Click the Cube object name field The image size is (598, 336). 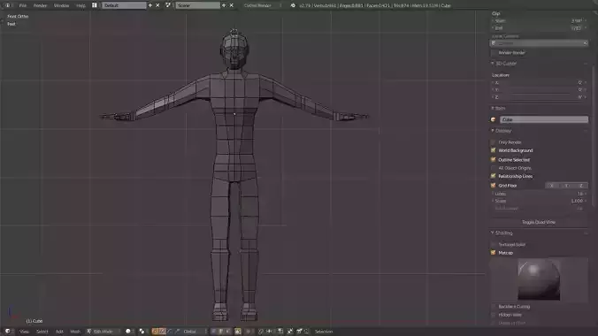[544, 119]
